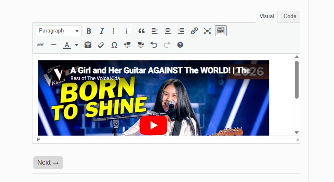Screen dimensions: 334x182
Task: Insert a bulleted list
Action: tap(115, 31)
